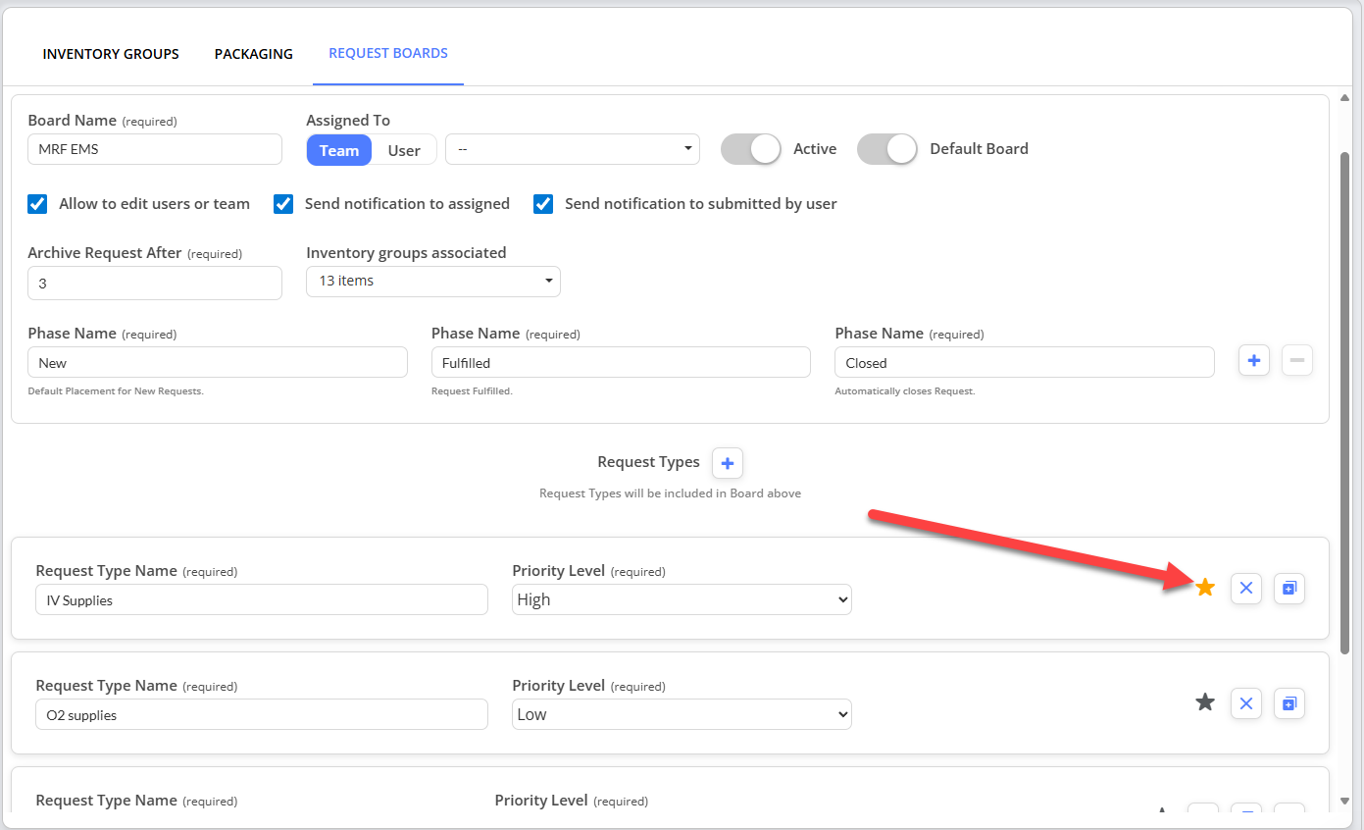
Task: Add another phase with the plus button
Action: (x=1254, y=361)
